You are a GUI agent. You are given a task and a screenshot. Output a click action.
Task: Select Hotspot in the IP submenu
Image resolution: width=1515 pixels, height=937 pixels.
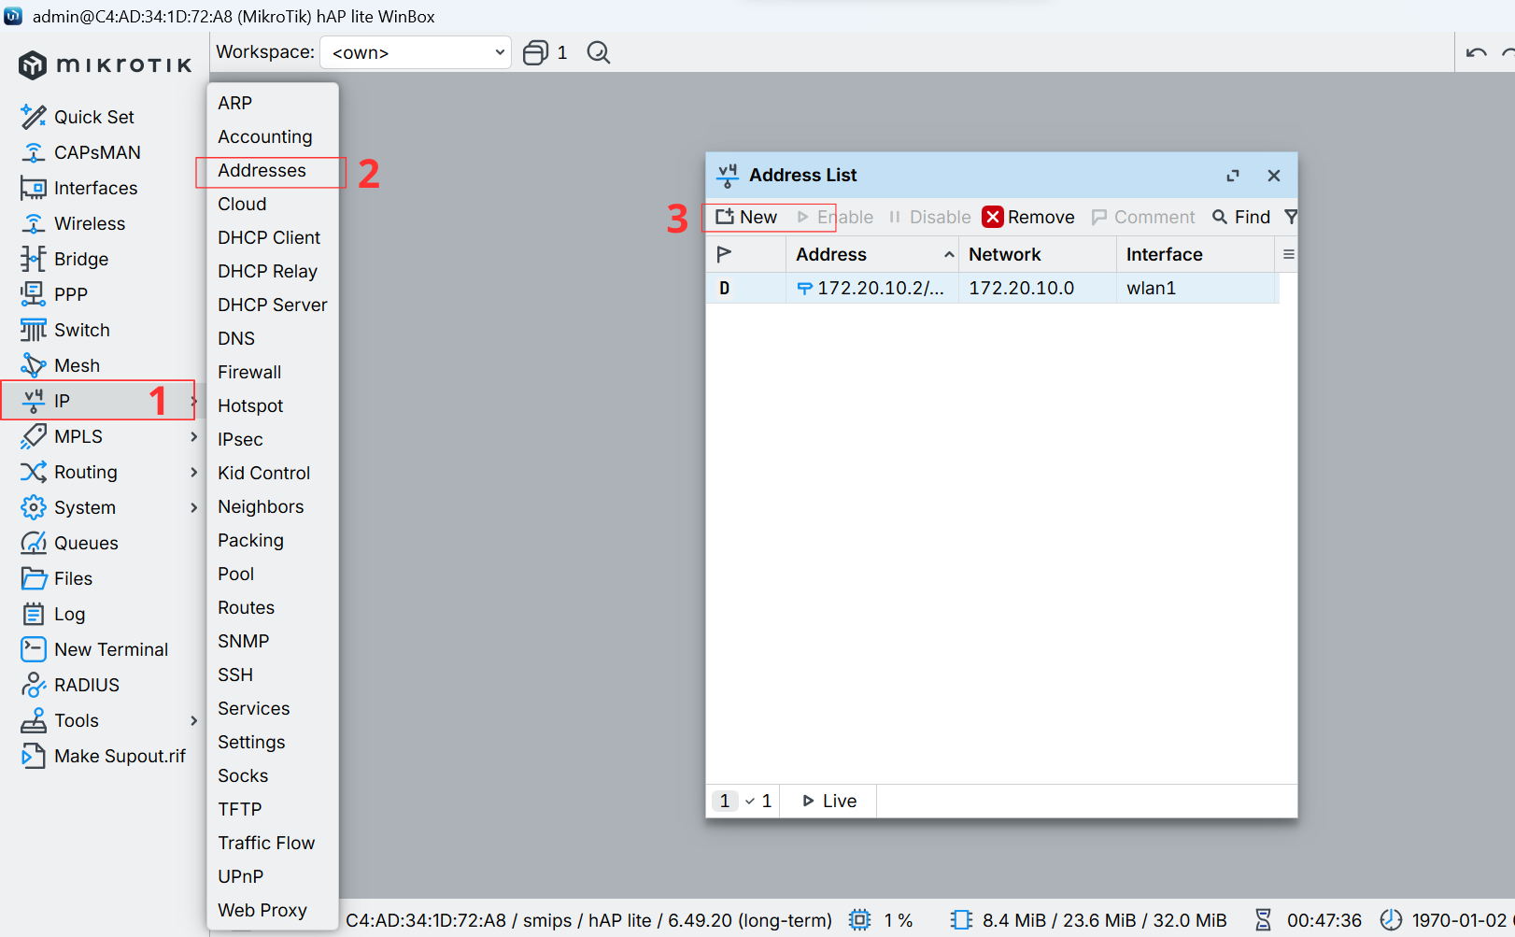[x=250, y=405]
